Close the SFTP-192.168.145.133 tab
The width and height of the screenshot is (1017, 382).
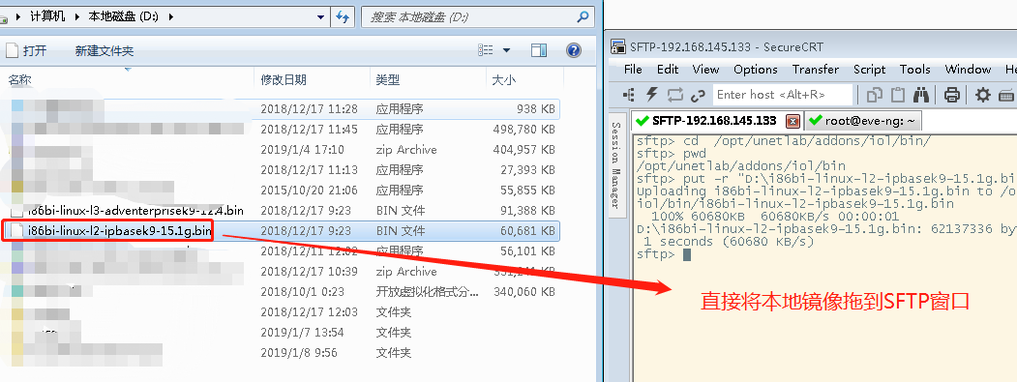pos(793,121)
